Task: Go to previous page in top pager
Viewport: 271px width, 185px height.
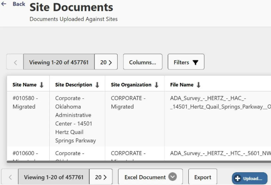Action: 15,62
